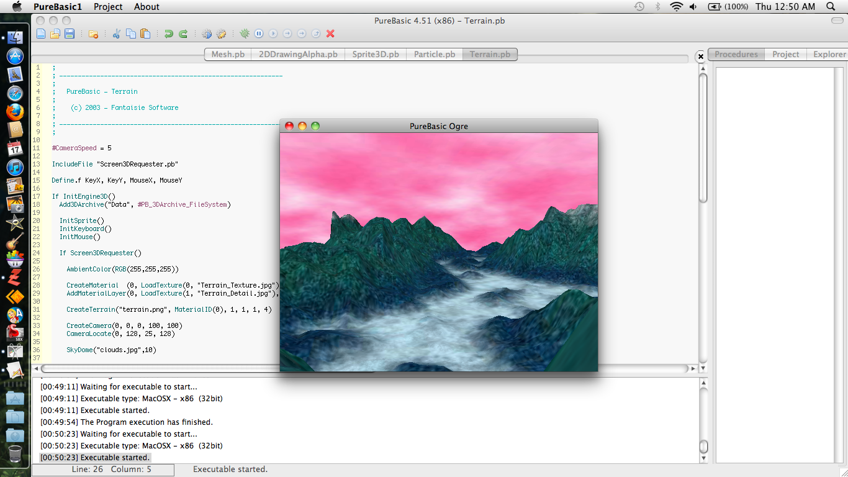Kill the program with red X icon
Screen dimensions: 848x477
pos(330,34)
